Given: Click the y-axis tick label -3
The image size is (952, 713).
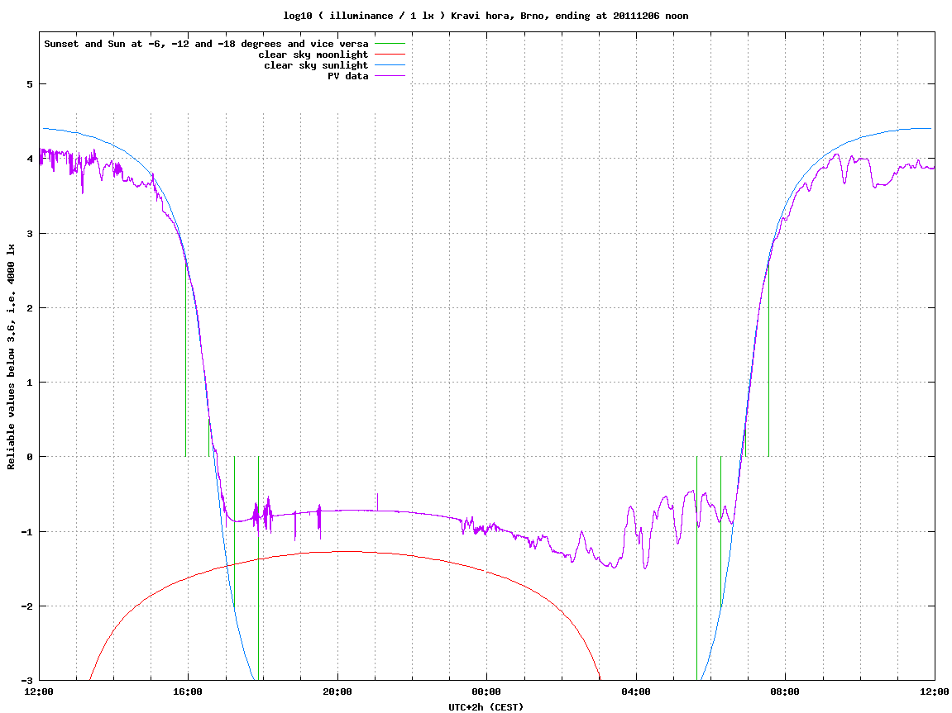Looking at the screenshot, I should click(26, 681).
